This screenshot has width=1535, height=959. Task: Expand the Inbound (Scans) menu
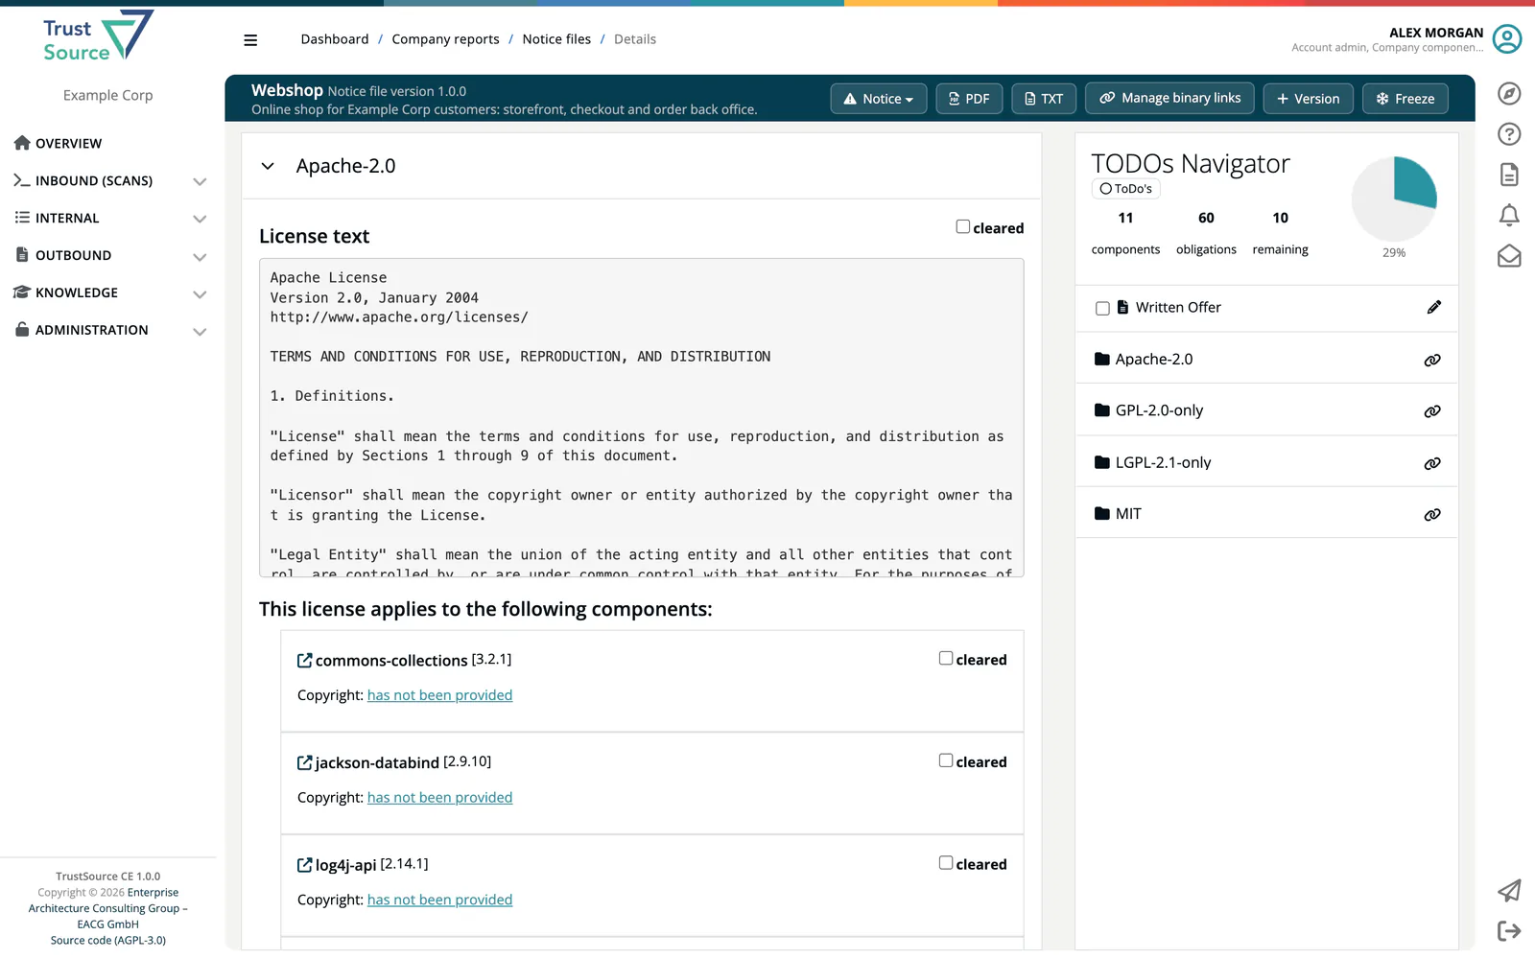pos(109,180)
